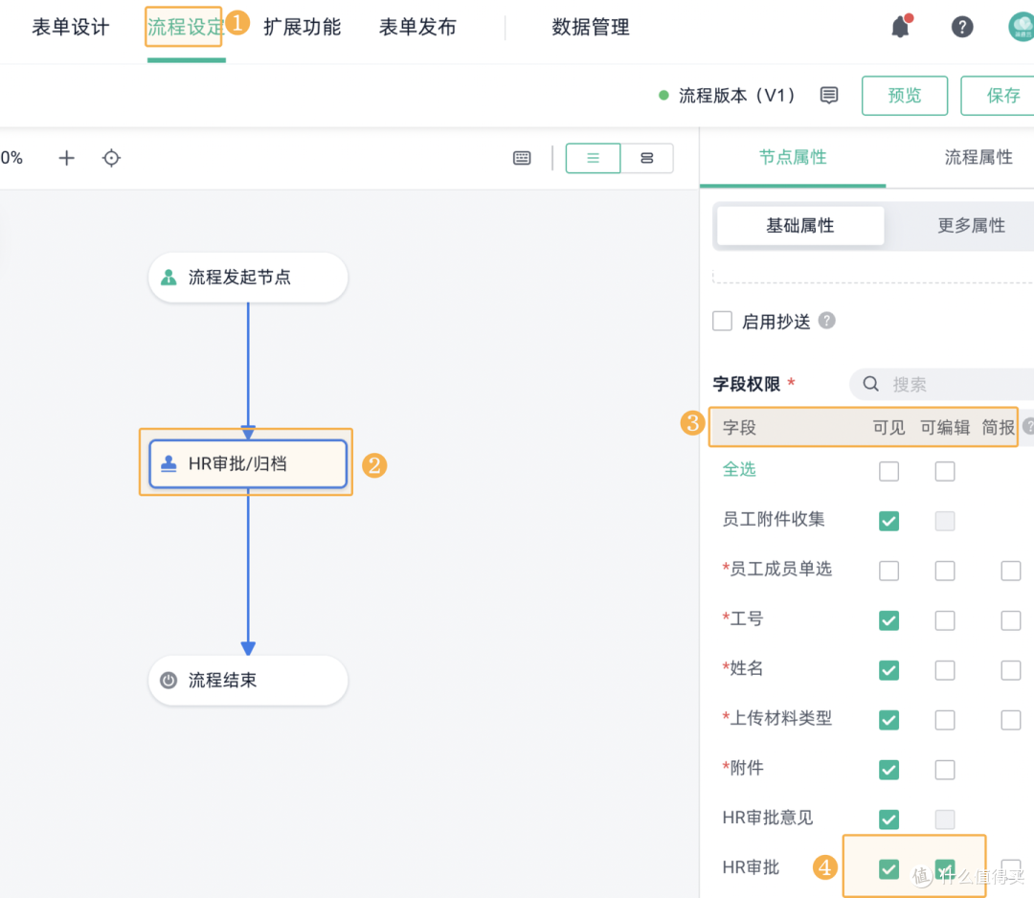Select the 基础属性 segment
The image size is (1034, 898).
[799, 226]
